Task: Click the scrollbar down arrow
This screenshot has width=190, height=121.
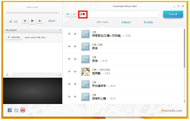Action: point(184,102)
